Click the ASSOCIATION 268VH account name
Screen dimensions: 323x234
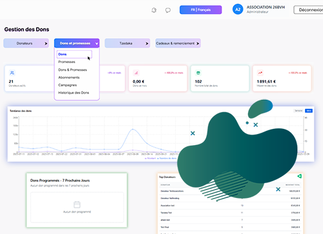click(266, 7)
